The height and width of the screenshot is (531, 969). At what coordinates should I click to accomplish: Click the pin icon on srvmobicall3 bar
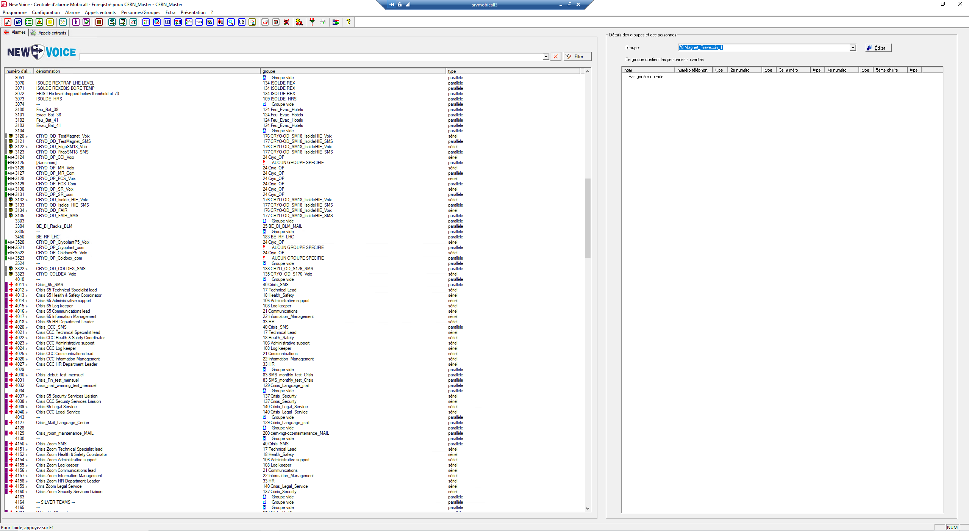coord(392,5)
